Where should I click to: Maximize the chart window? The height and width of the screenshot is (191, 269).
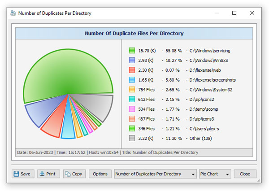coord(234,13)
